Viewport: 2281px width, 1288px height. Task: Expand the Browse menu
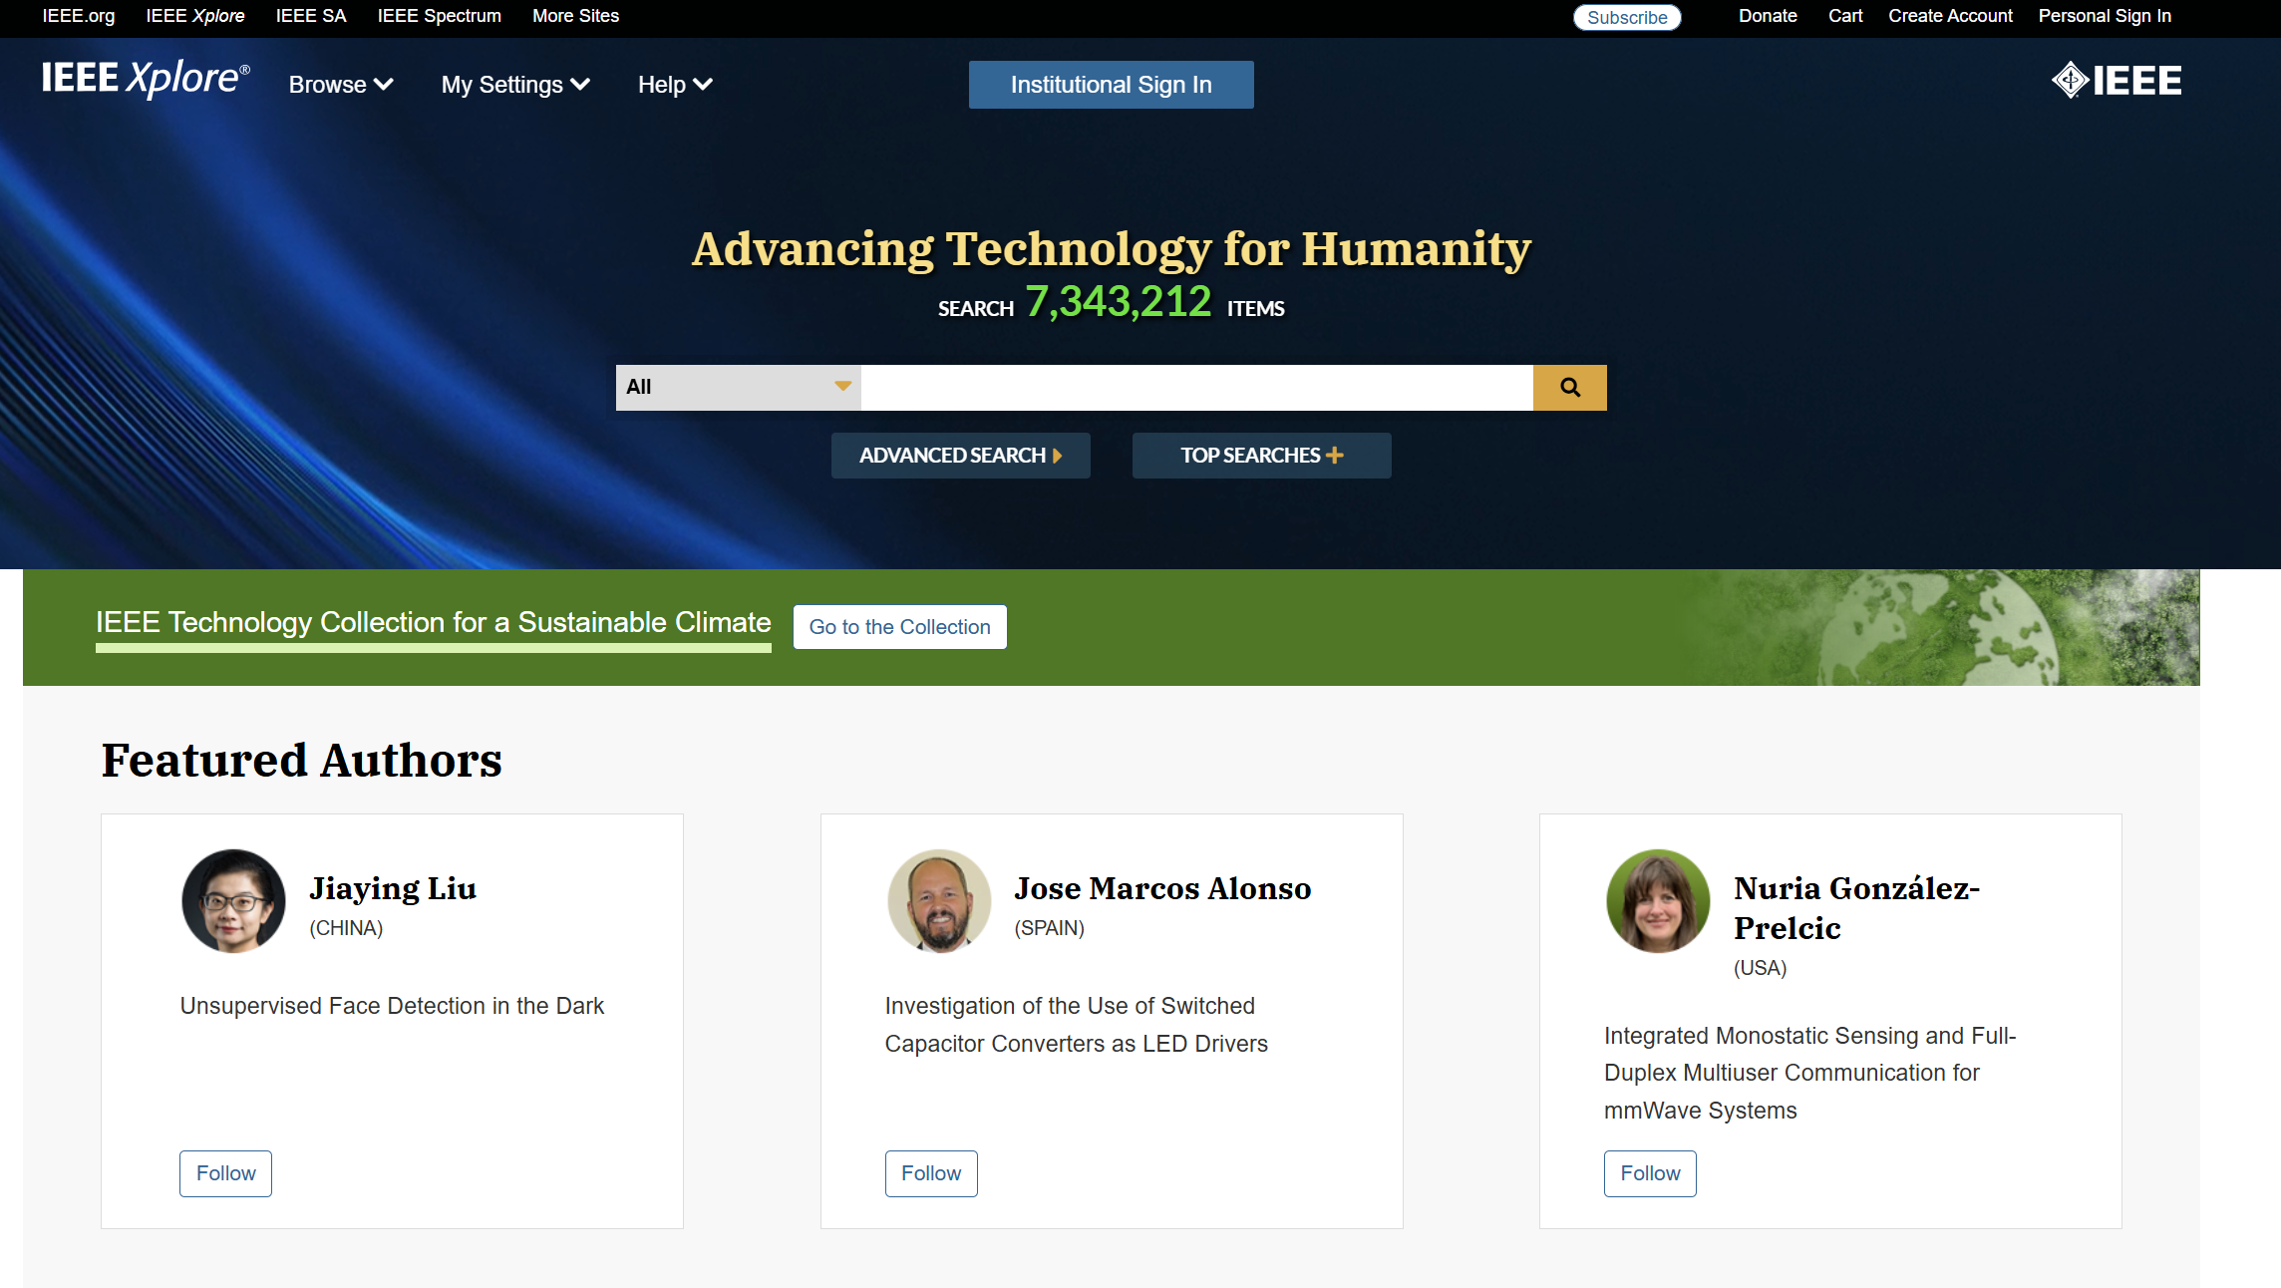pos(340,85)
